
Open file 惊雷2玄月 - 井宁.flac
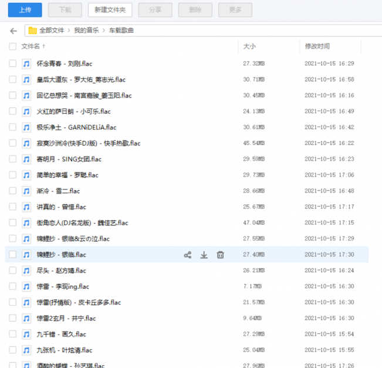[66, 319]
